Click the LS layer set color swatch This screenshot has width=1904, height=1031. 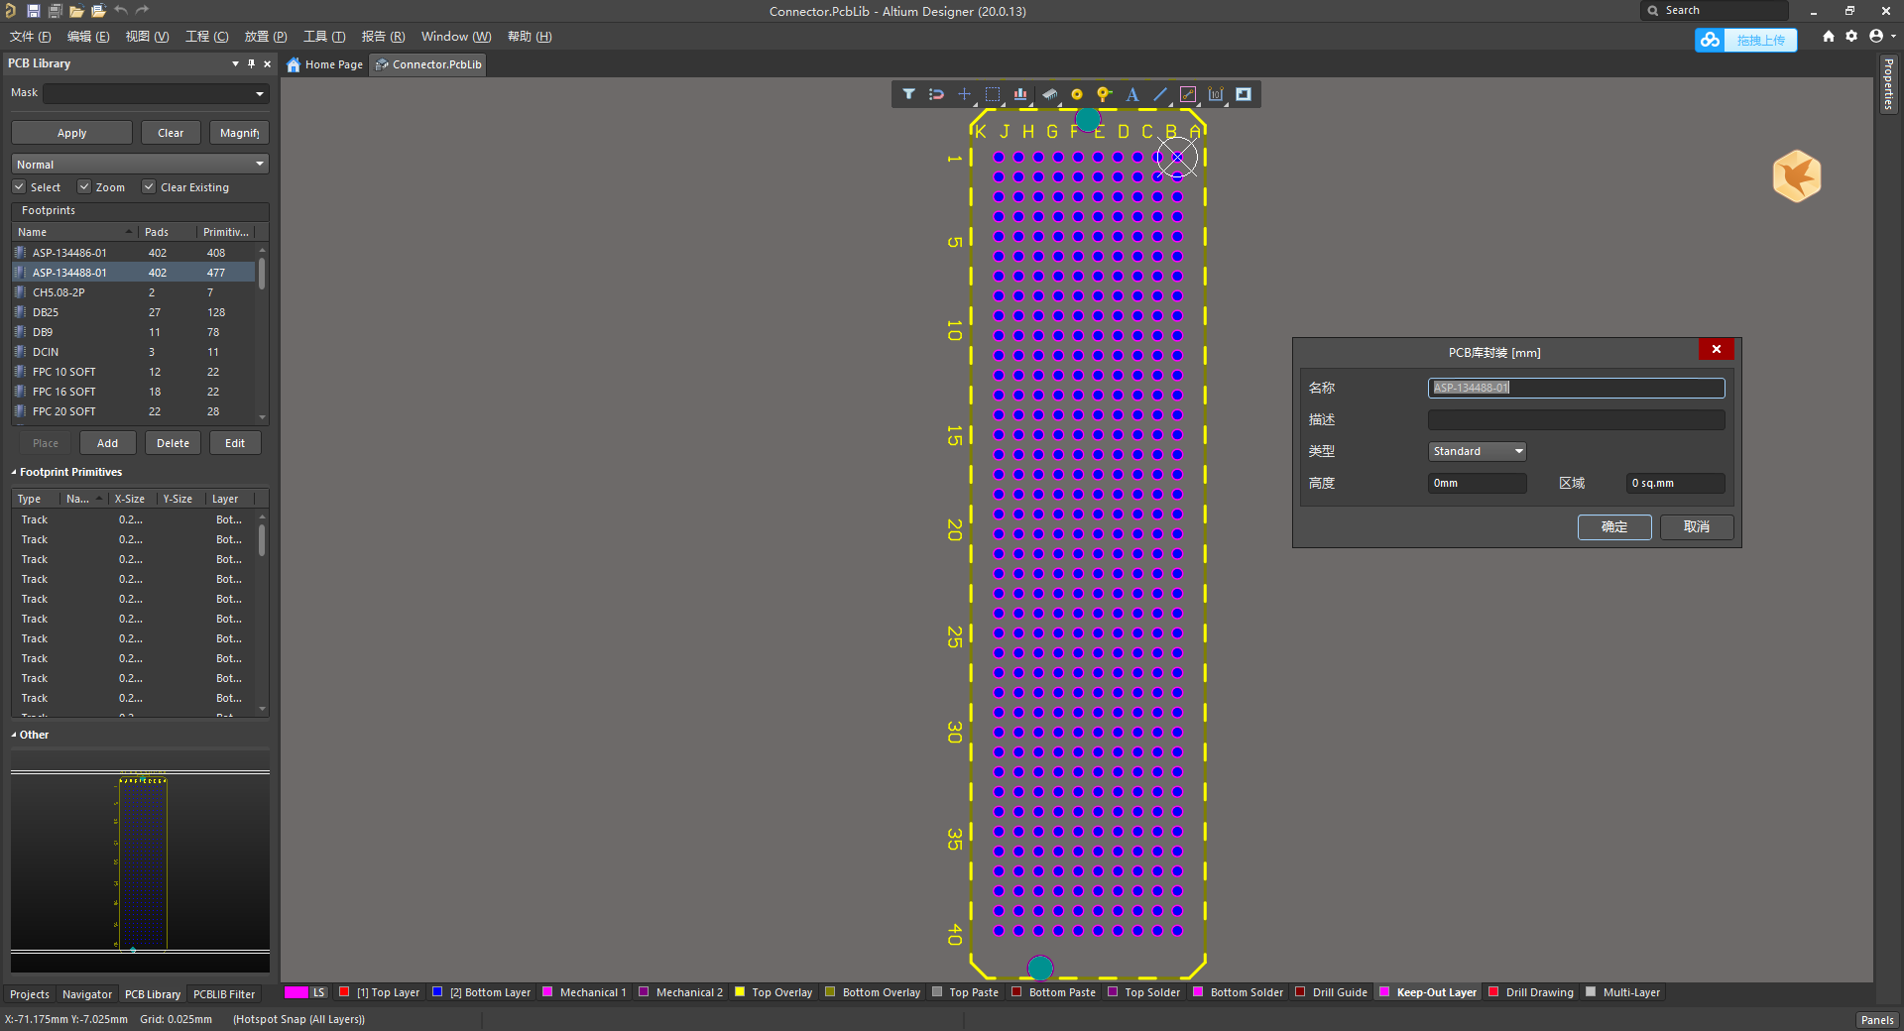click(297, 991)
